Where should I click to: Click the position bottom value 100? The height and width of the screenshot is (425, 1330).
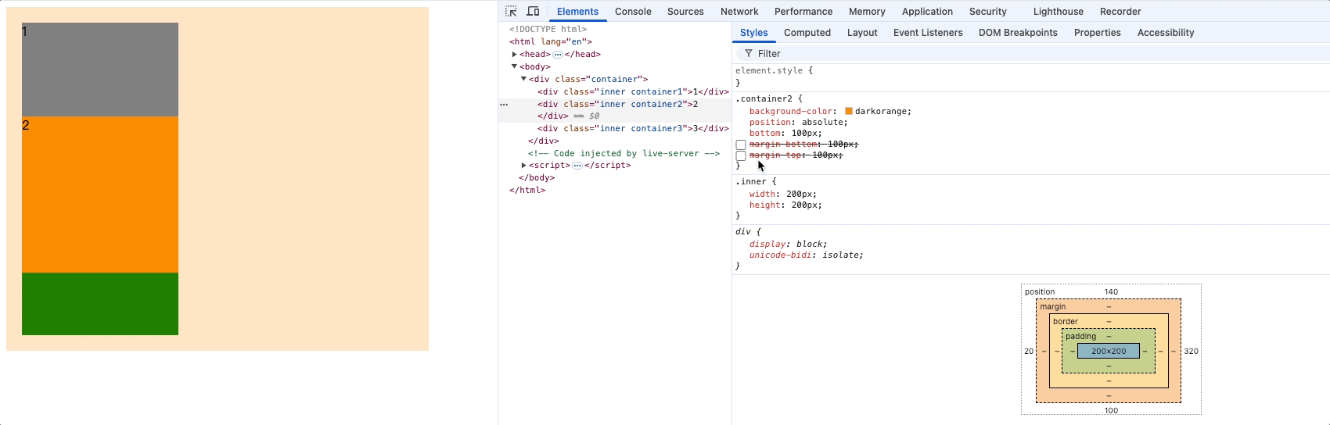click(x=1111, y=410)
